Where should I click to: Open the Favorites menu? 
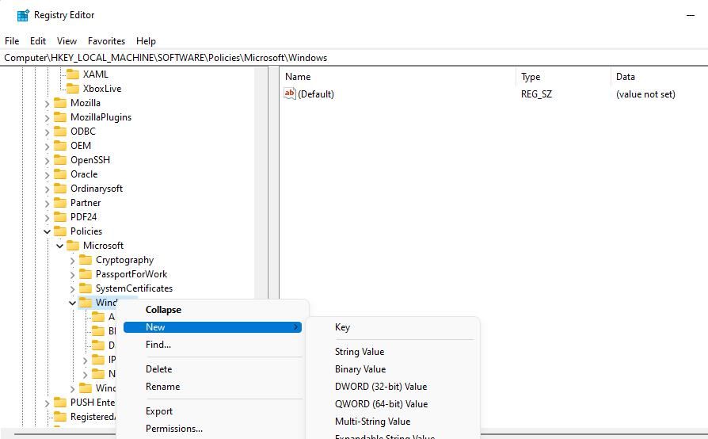[x=106, y=41]
